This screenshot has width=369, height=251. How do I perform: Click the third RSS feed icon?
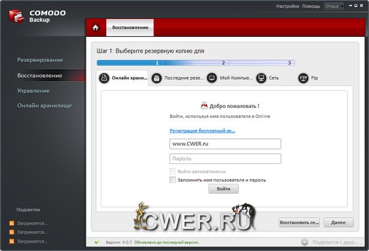point(12,241)
